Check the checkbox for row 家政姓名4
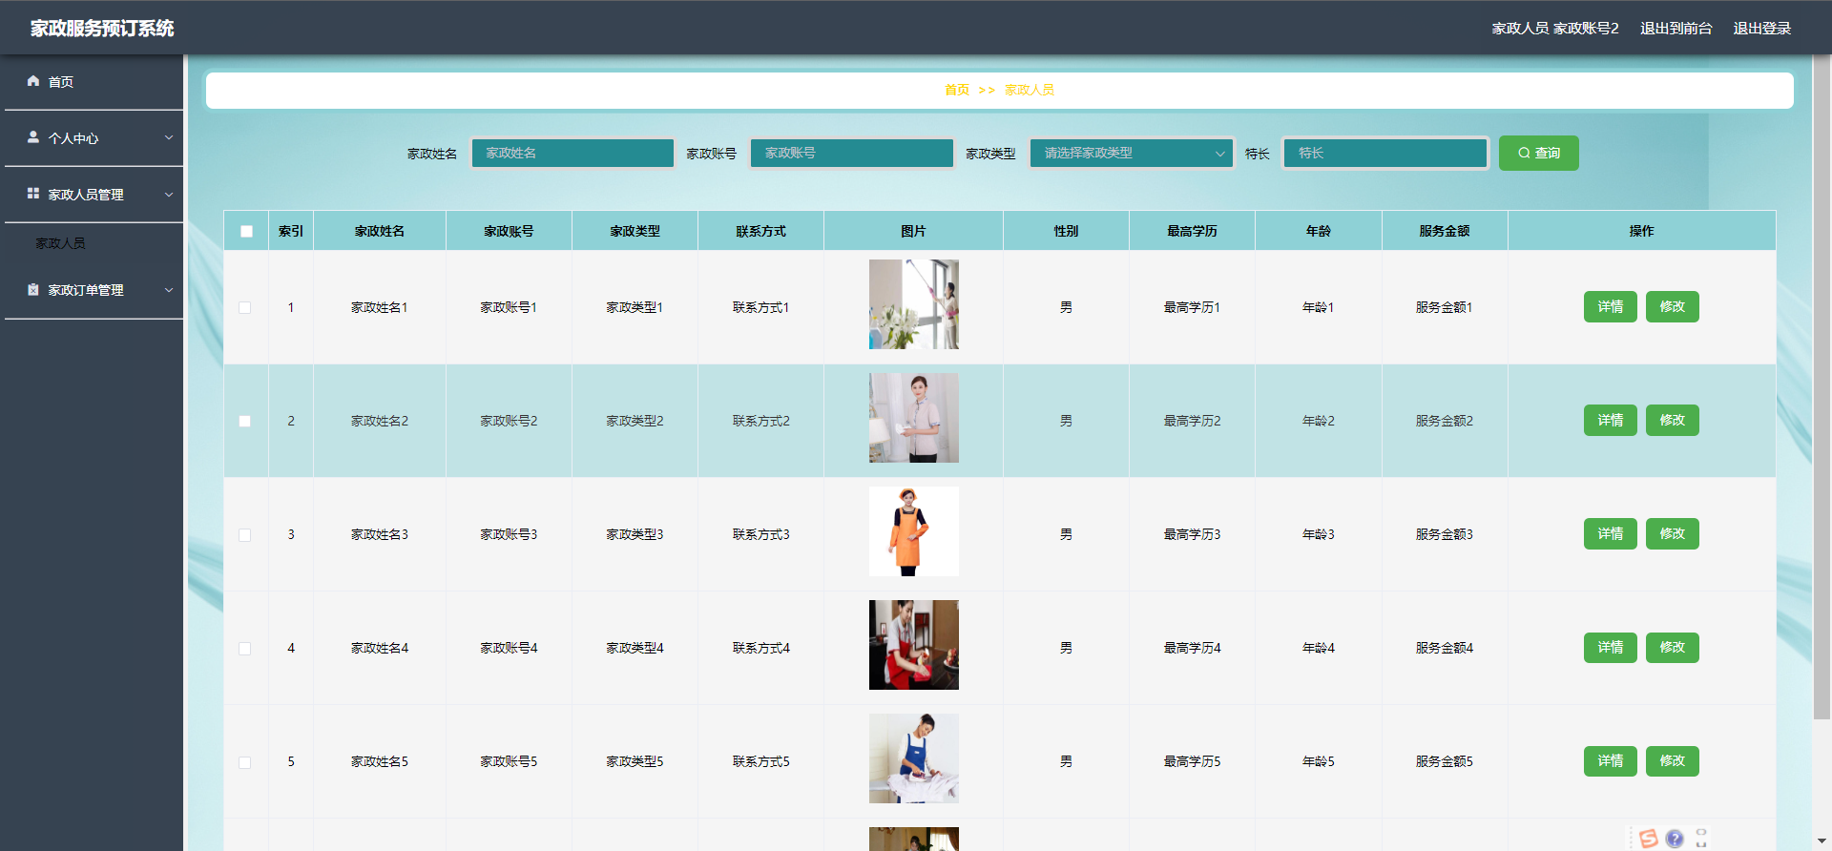 [x=245, y=648]
